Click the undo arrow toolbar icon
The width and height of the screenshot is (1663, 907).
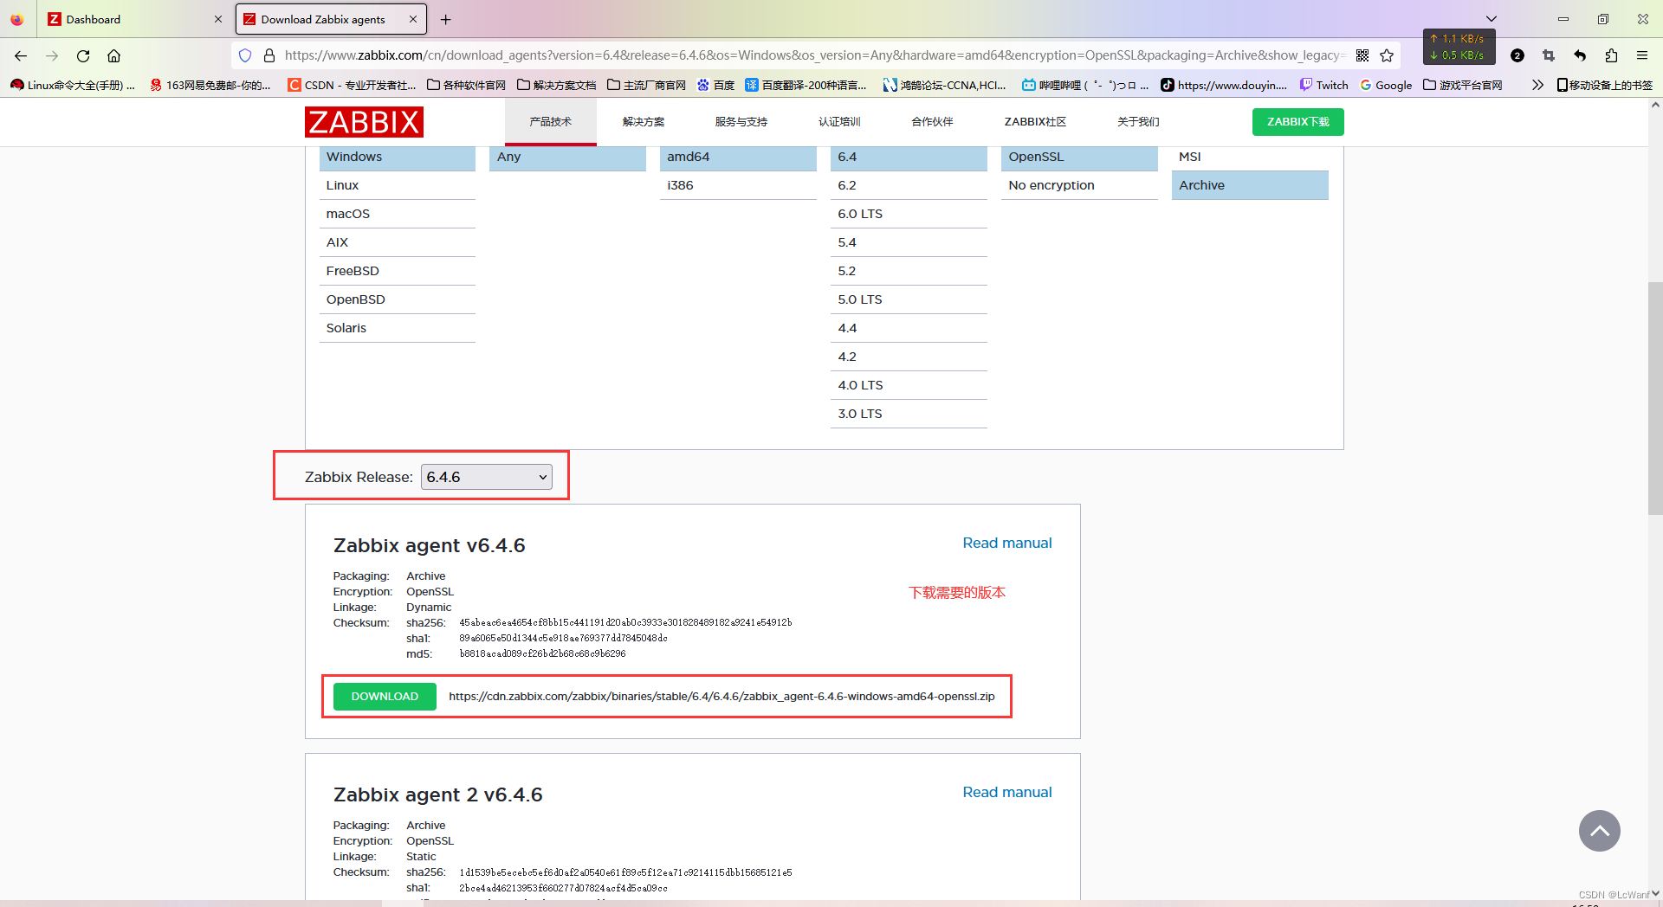[x=1580, y=55]
